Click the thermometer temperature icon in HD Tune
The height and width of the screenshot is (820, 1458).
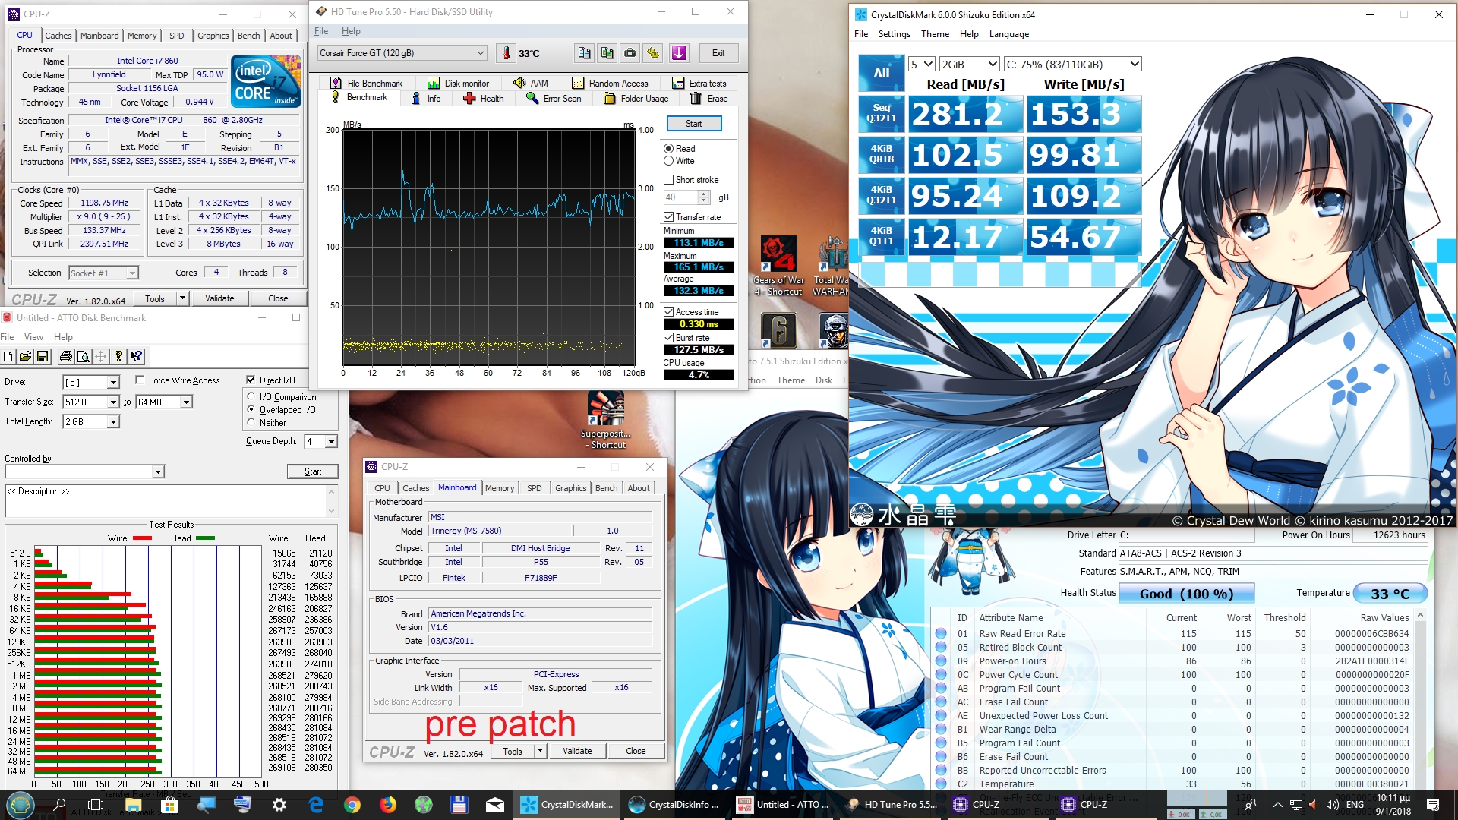[507, 53]
